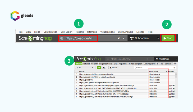The image size is (193, 112).
Task: Click the filter funnel icon beside All
Action: 77,67
